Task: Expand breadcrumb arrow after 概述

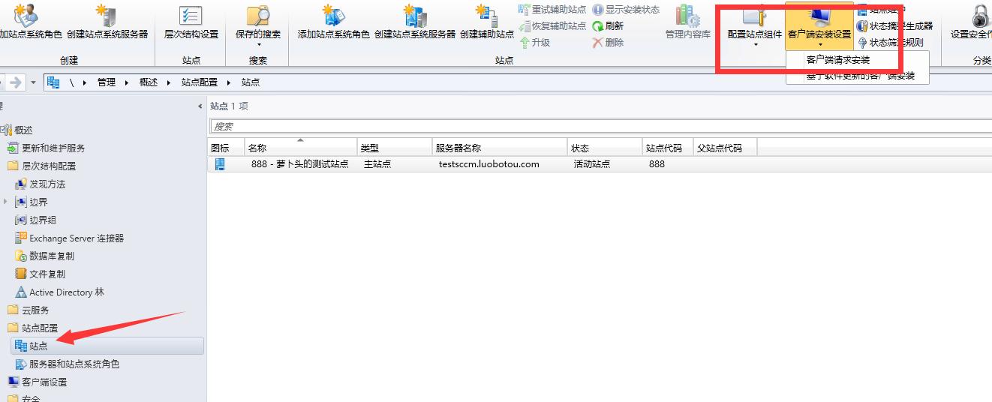Action: coord(169,82)
